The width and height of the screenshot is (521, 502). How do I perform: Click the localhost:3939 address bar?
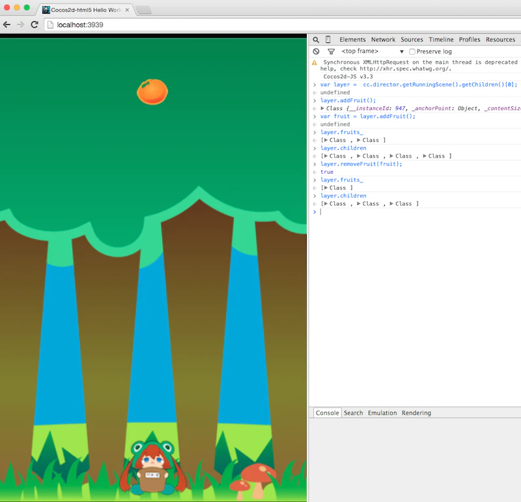click(x=283, y=25)
